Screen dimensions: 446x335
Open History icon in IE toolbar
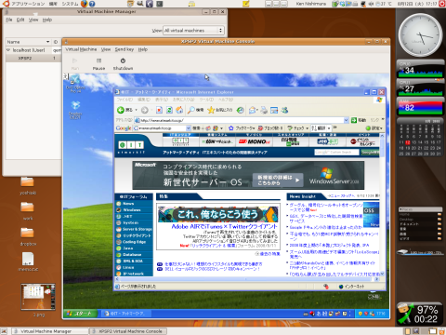(x=240, y=110)
